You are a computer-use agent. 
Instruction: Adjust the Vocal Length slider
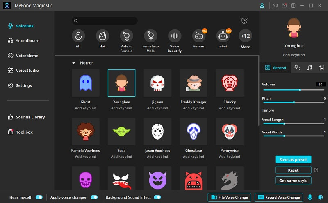click(x=294, y=124)
